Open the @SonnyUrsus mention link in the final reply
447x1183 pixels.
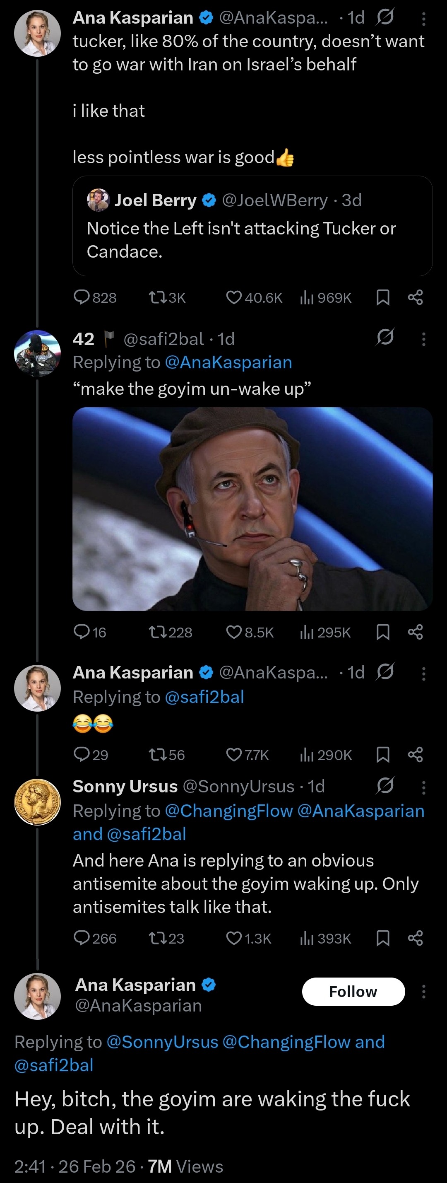(x=162, y=1042)
